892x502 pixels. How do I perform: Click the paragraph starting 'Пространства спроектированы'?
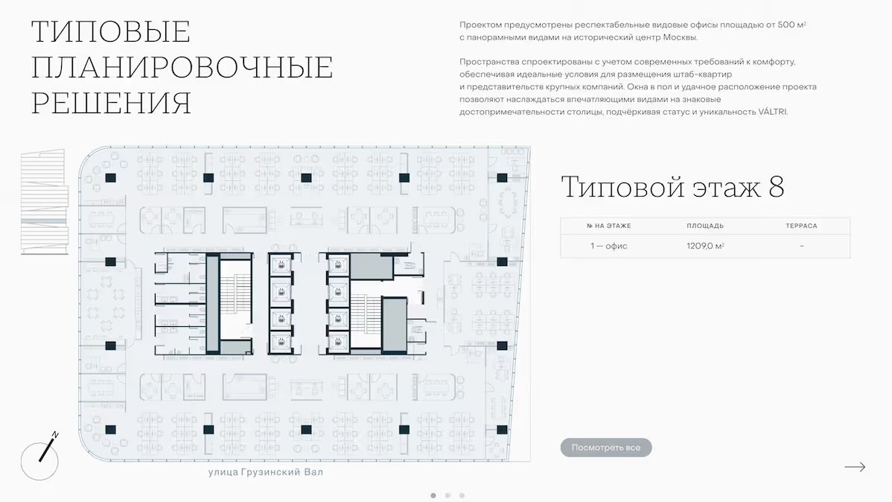click(x=637, y=86)
